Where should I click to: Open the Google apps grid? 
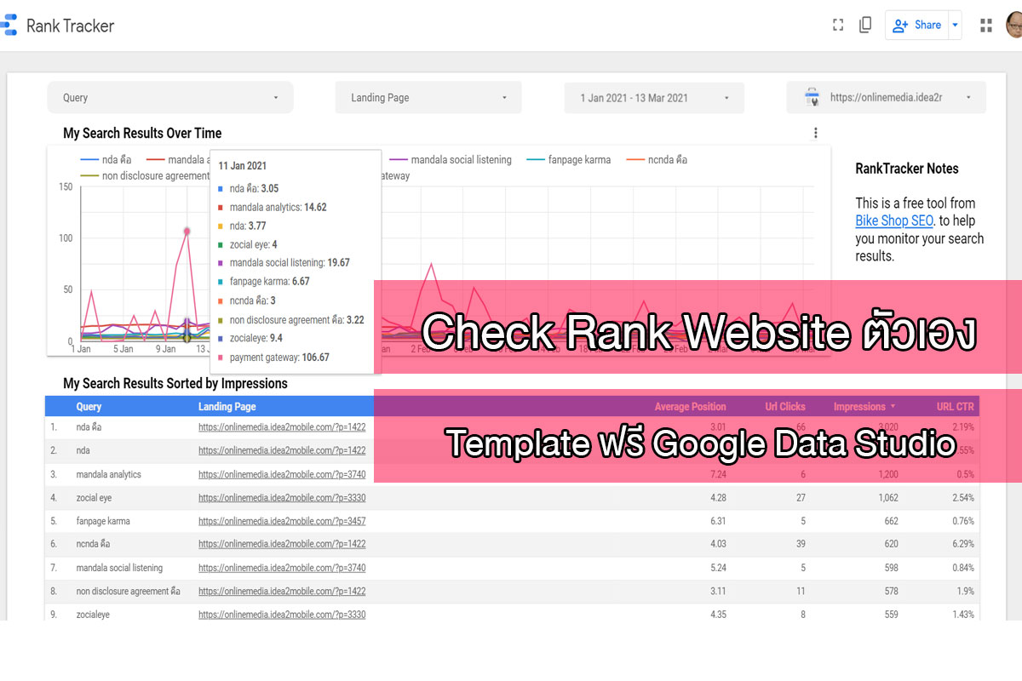986,26
